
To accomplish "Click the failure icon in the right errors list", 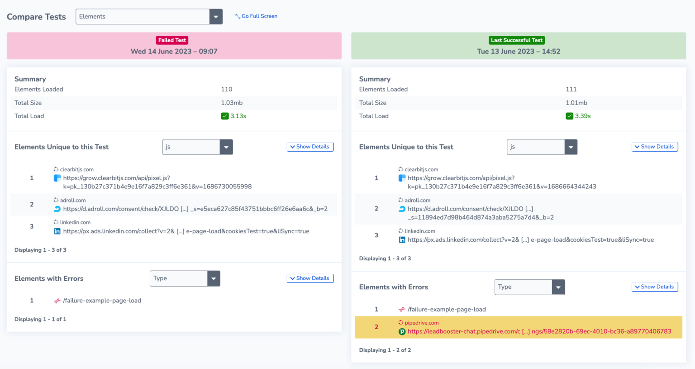I will tap(402, 309).
